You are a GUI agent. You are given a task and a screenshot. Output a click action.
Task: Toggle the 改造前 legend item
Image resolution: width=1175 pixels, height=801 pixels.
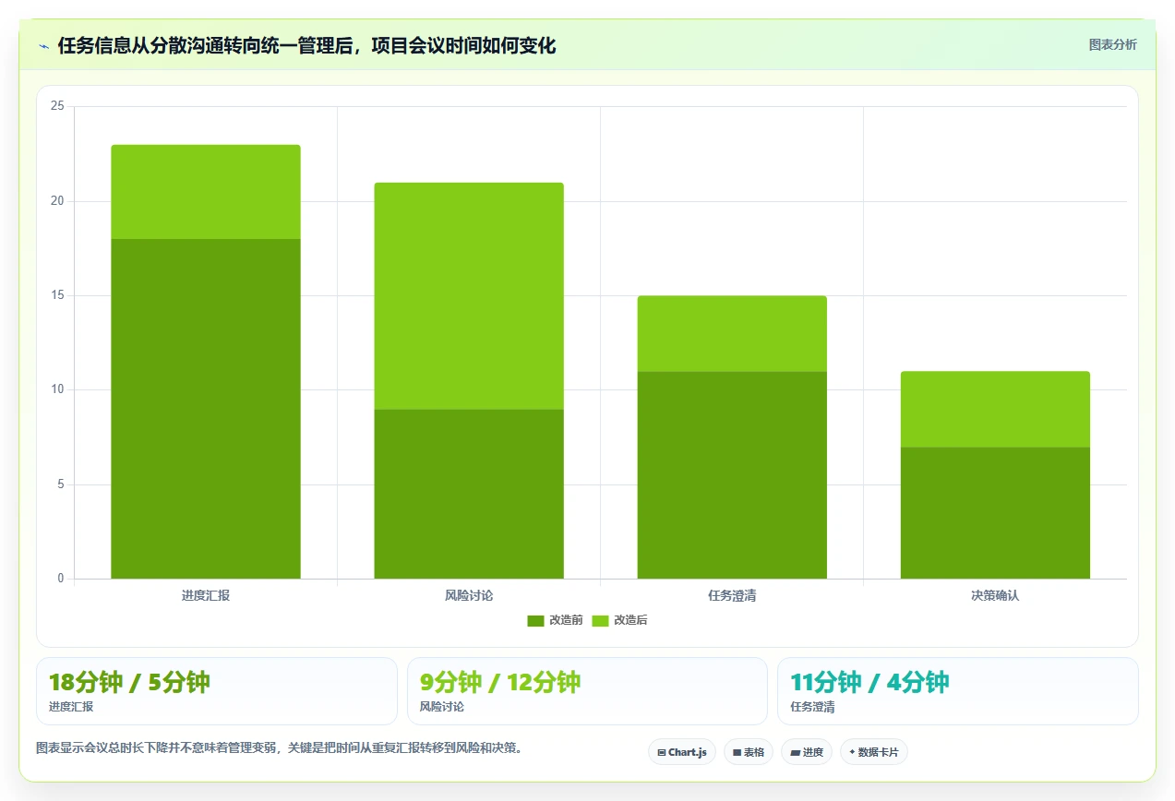555,620
